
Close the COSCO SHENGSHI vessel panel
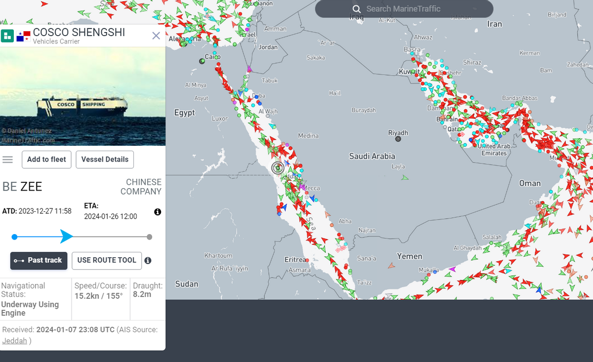tap(156, 36)
